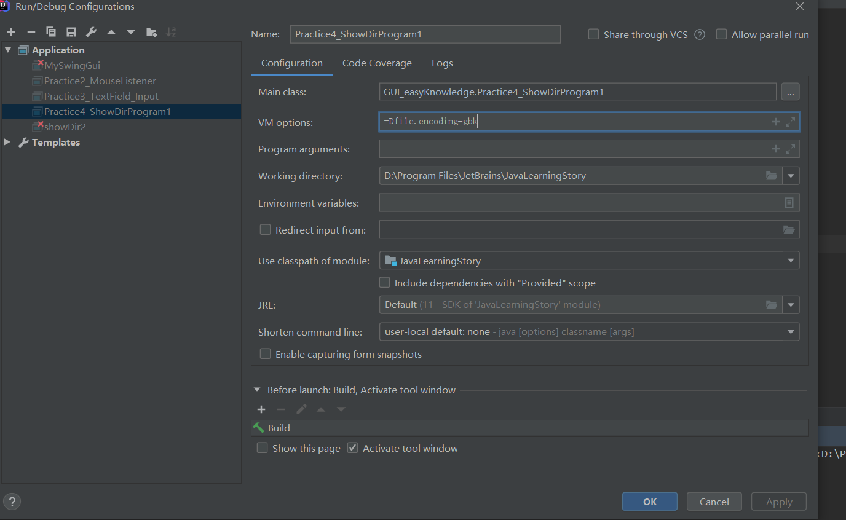Click the Program arguments input field
Image resolution: width=846 pixels, height=520 pixels.
(572, 149)
